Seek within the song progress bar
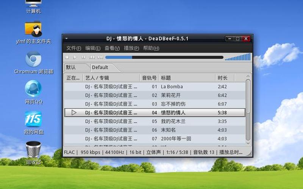The width and height of the screenshot is (303, 189). coord(164,57)
